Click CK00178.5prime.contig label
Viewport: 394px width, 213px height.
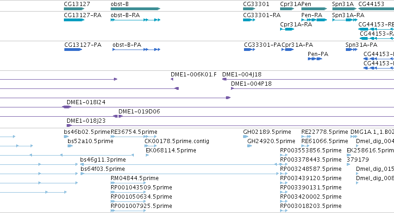click(x=177, y=141)
